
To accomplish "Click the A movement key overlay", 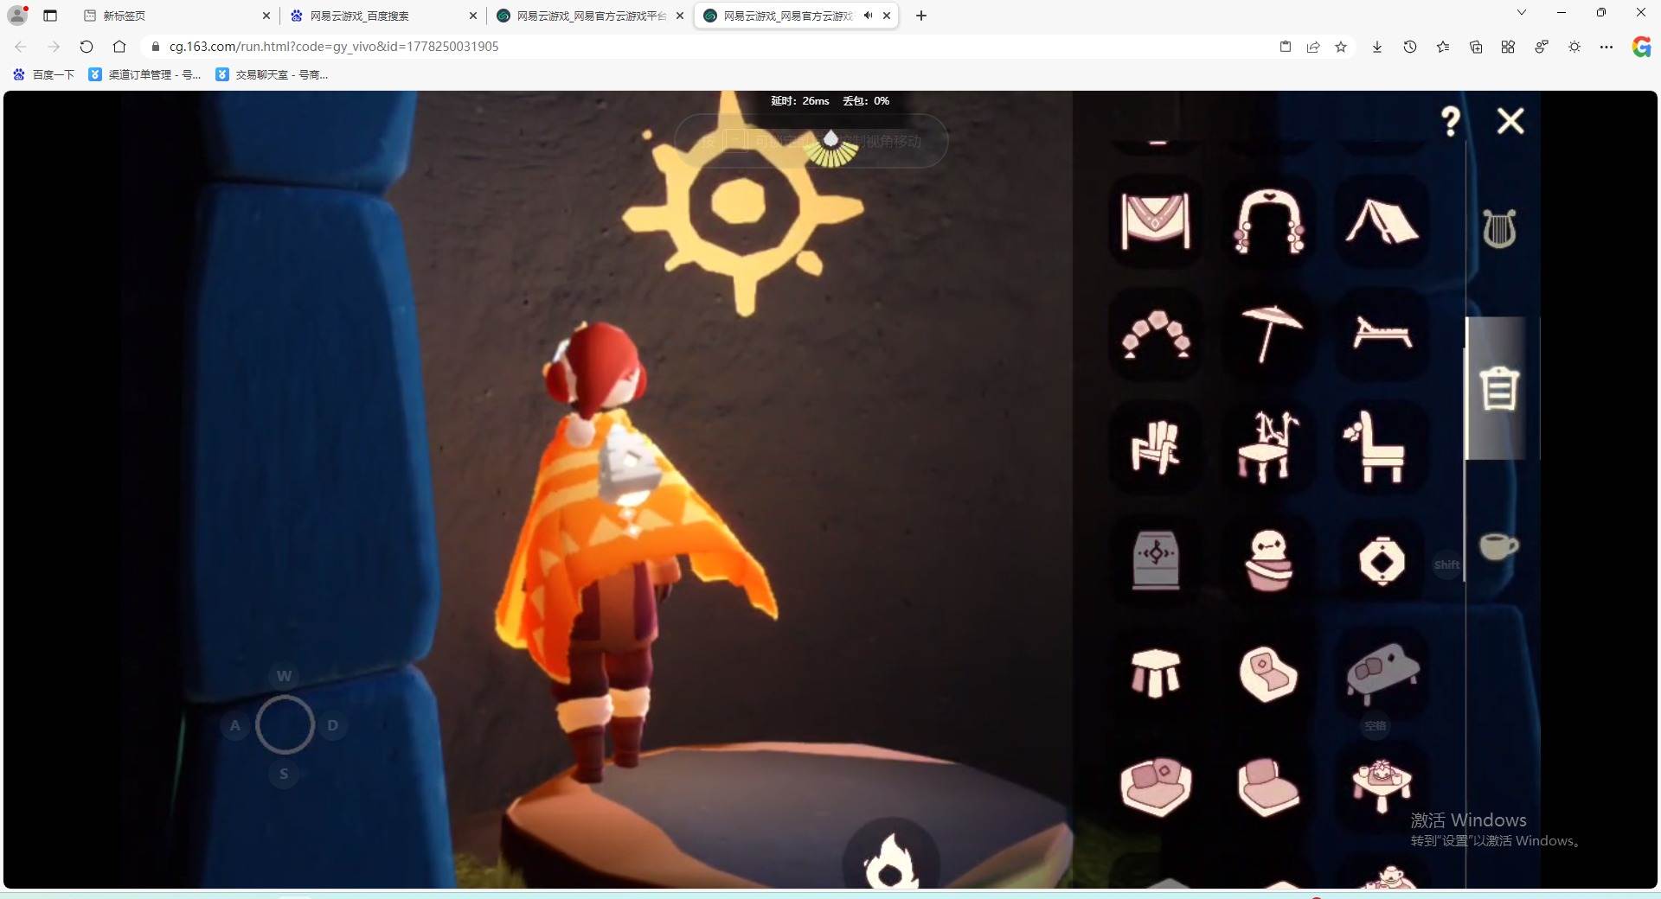I will (235, 725).
